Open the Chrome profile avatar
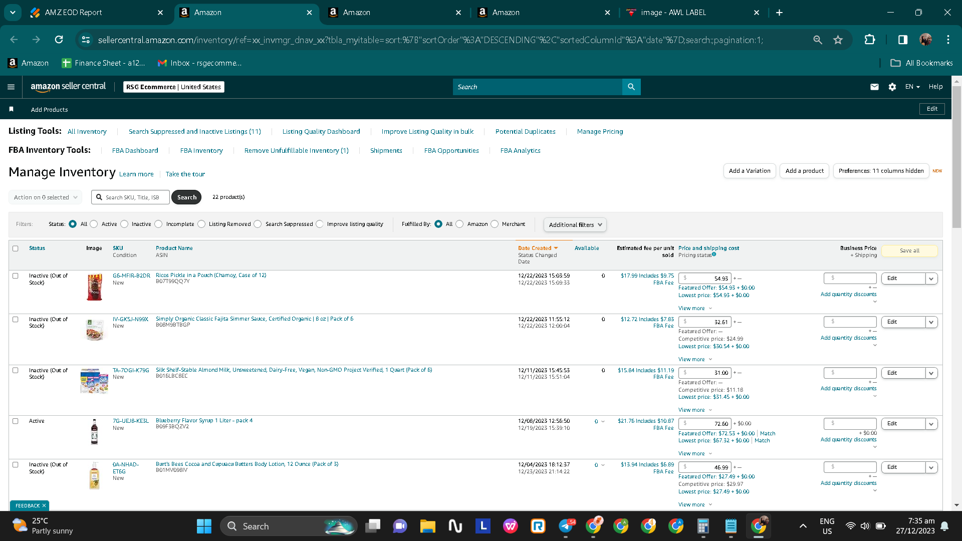This screenshot has height=541, width=962. click(x=925, y=40)
